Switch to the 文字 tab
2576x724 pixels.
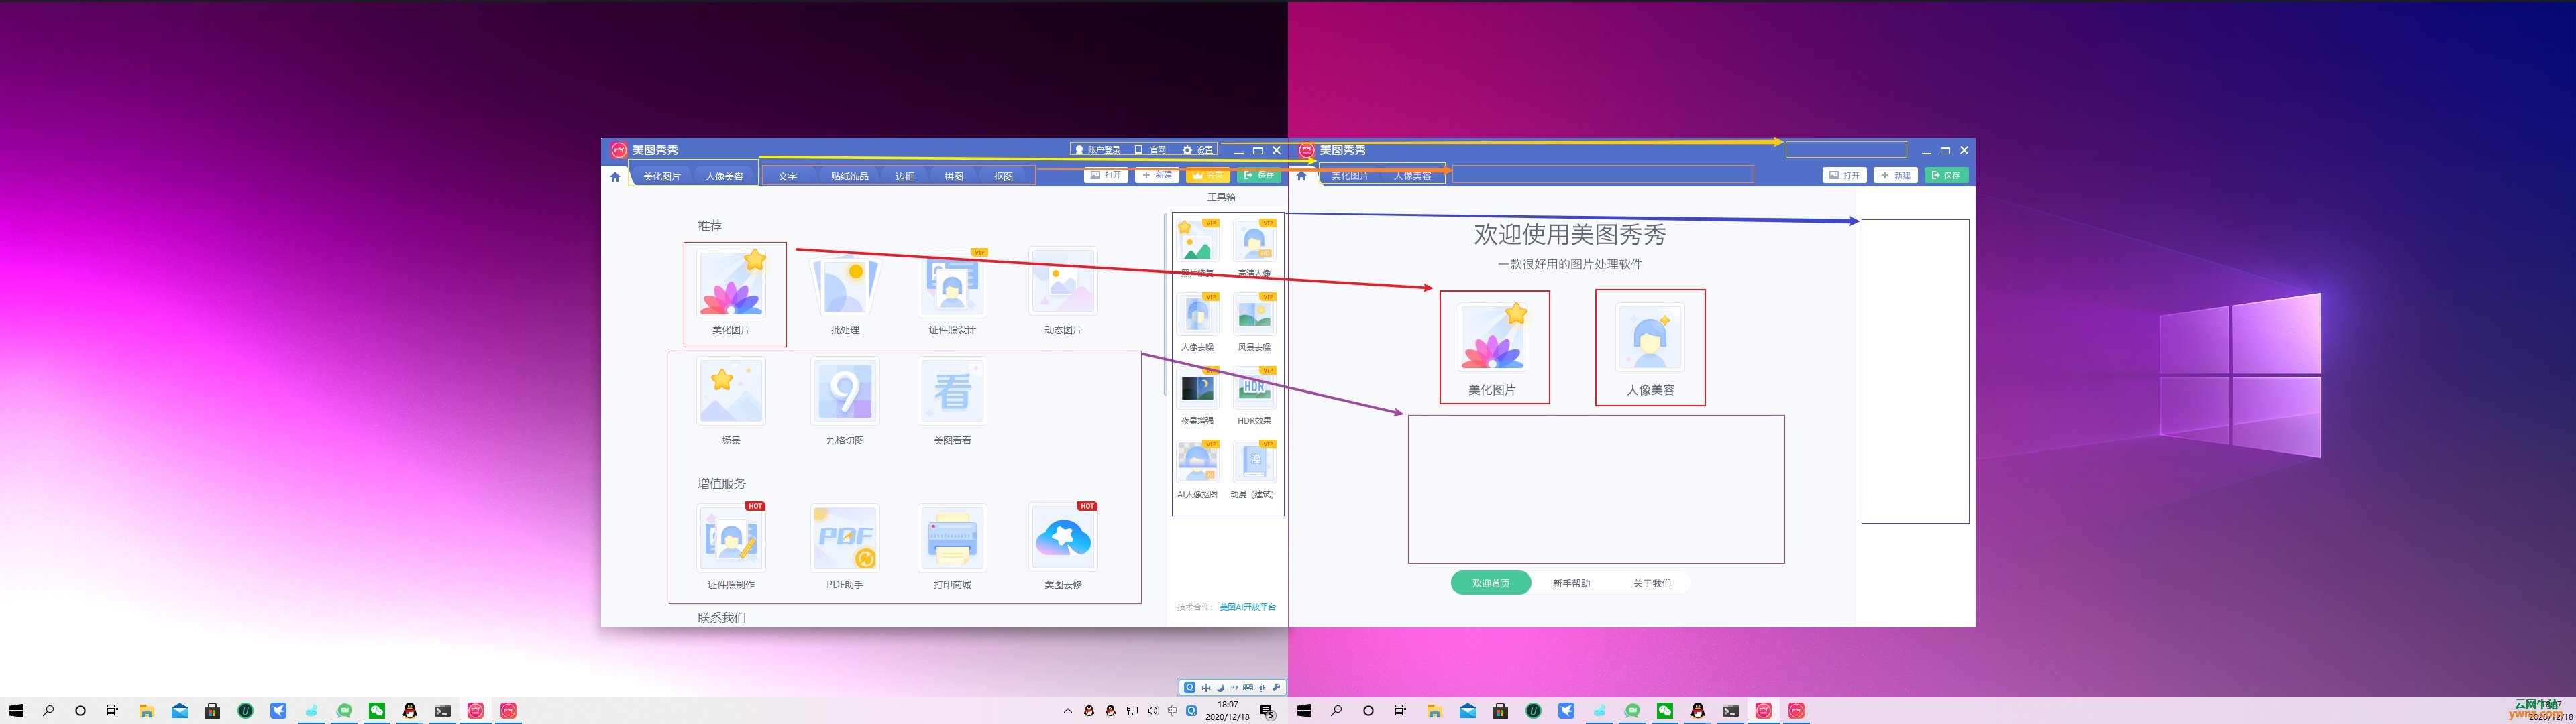787,176
